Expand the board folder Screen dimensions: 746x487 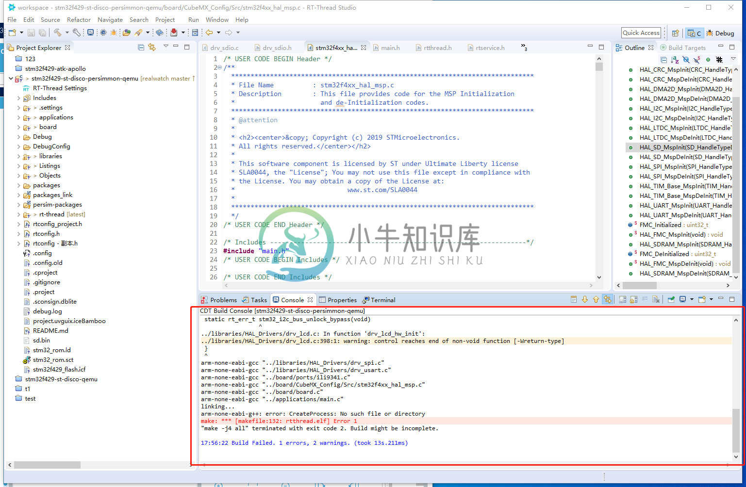pyautogui.click(x=19, y=127)
